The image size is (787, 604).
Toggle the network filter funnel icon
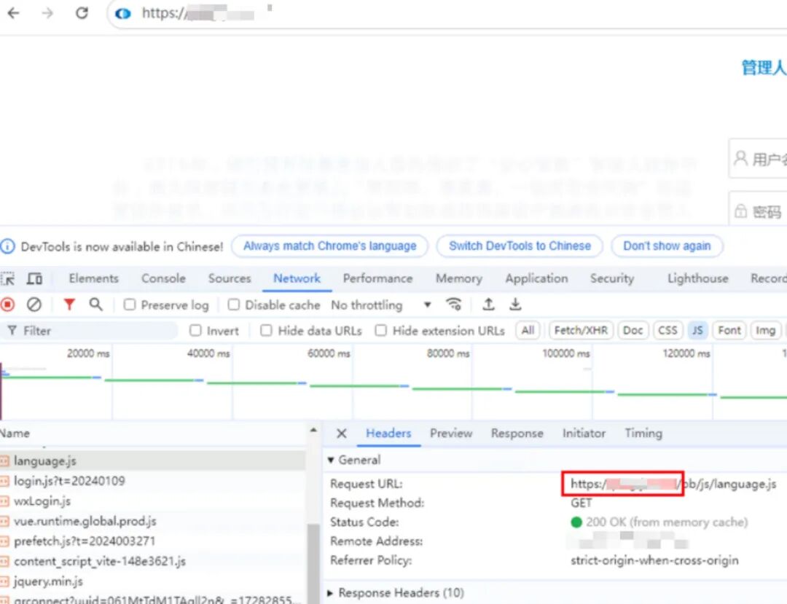(69, 305)
